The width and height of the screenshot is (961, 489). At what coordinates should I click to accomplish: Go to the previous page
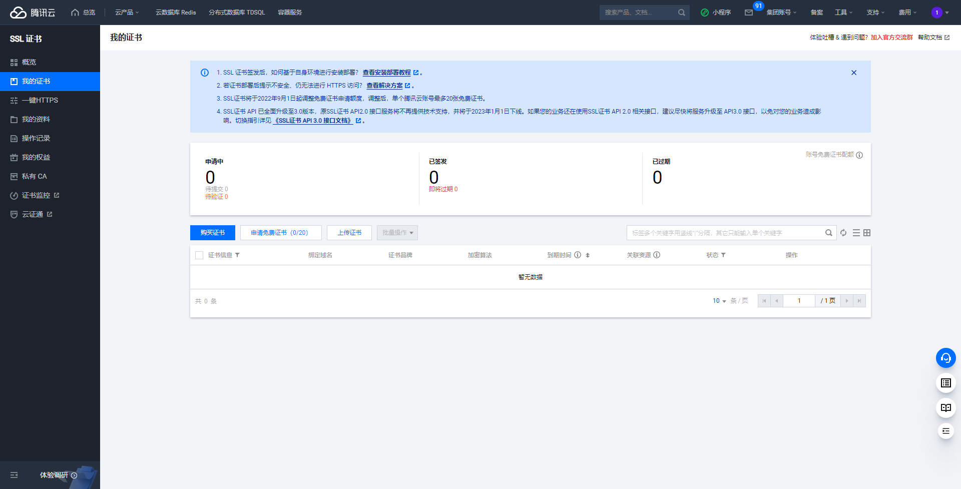777,301
